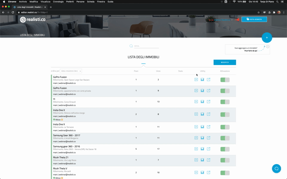
Task: Toggle activation for Insta One X Dimora nell'antico borgo
Action: click(x=225, y=114)
